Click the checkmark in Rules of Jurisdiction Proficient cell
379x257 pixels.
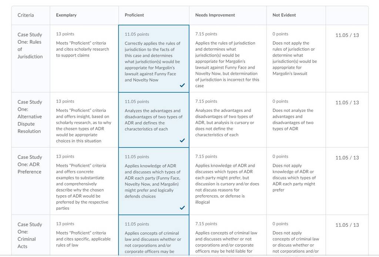coord(182,85)
